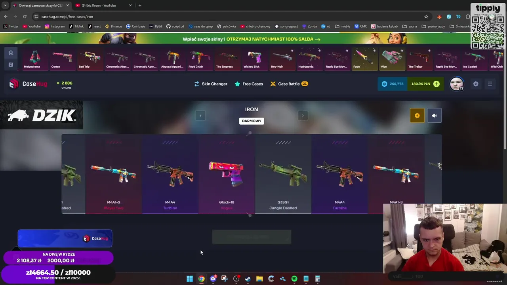Go to next case with right arrow

[303, 116]
